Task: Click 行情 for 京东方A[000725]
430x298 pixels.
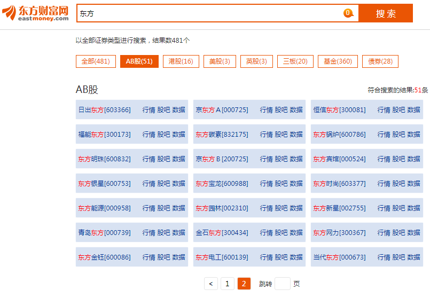Action: [x=267, y=109]
